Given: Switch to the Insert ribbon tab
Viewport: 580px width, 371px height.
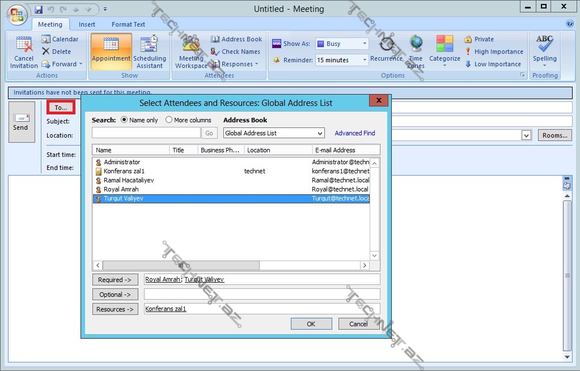Looking at the screenshot, I should [x=87, y=24].
